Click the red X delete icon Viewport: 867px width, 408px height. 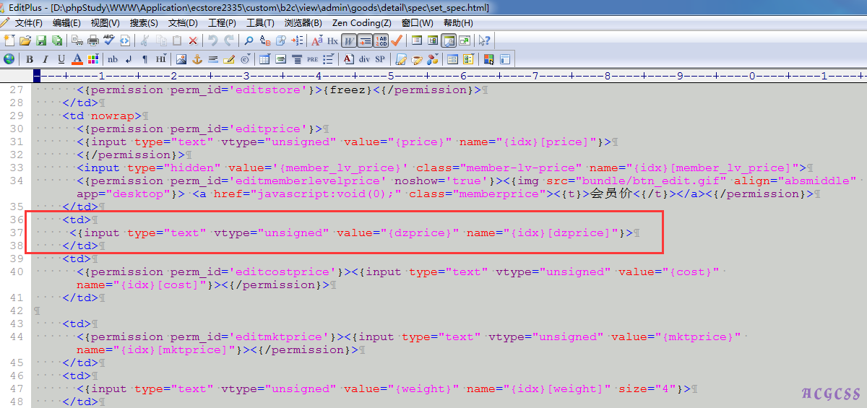193,40
